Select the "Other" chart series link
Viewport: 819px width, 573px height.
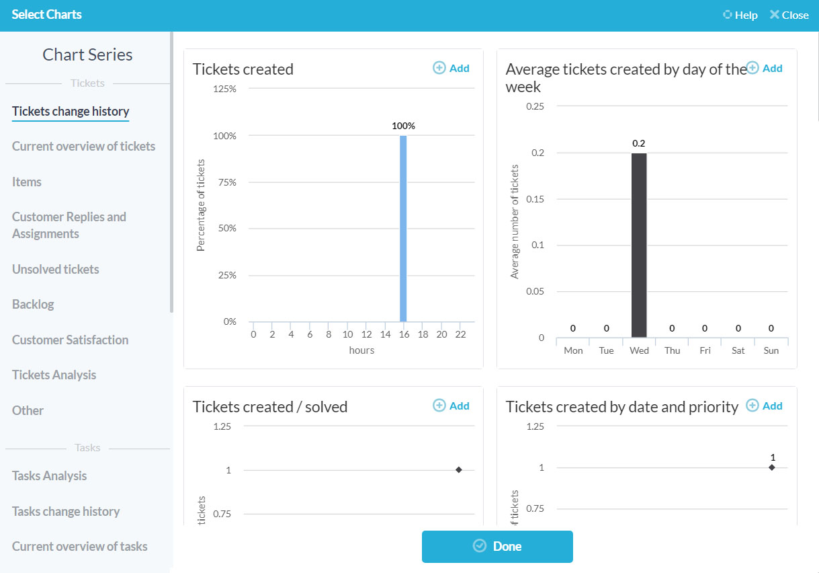27,410
